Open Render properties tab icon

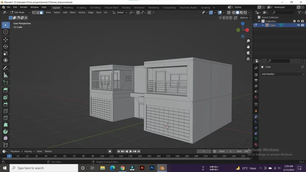(256, 75)
